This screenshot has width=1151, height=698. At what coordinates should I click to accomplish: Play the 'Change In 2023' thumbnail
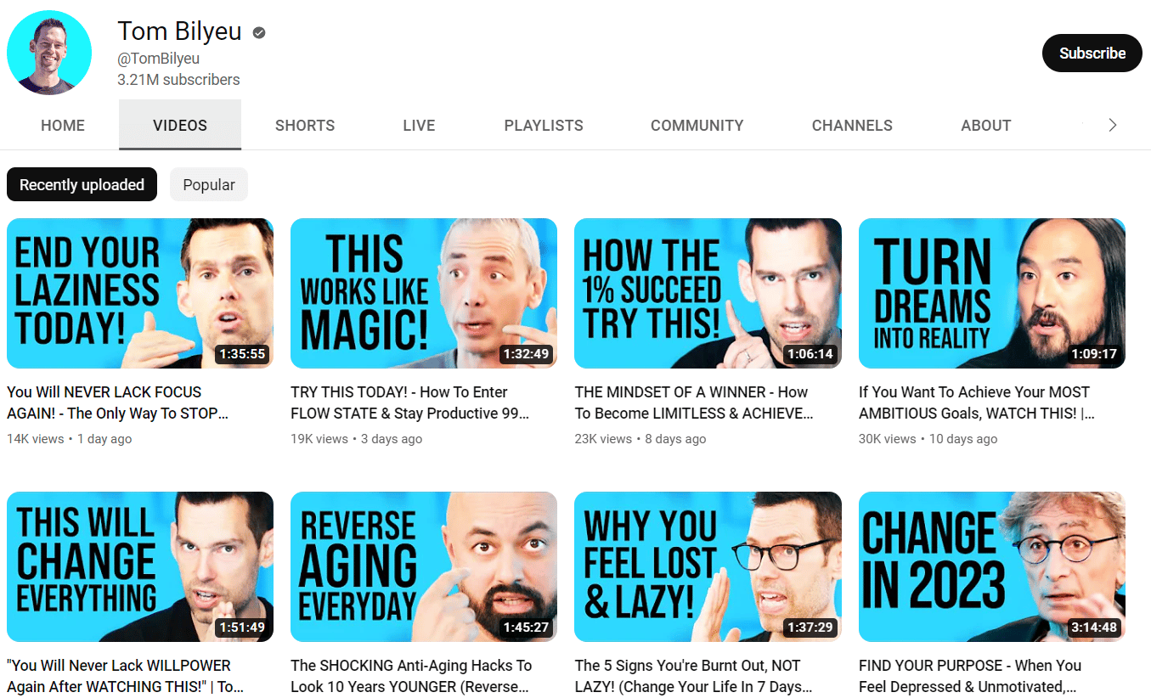pyautogui.click(x=992, y=566)
